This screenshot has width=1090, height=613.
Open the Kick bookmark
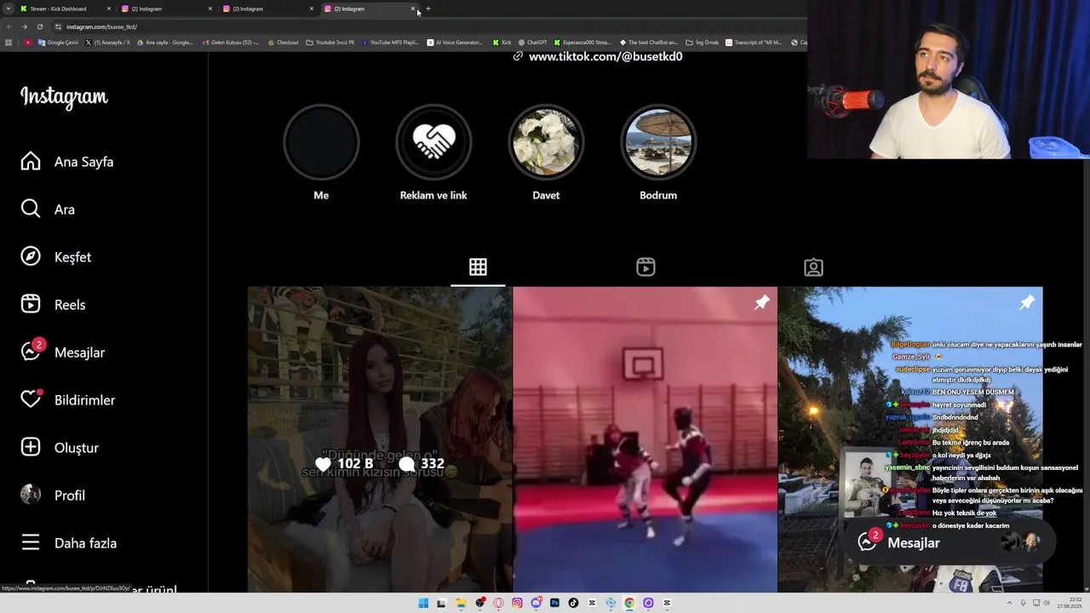502,43
